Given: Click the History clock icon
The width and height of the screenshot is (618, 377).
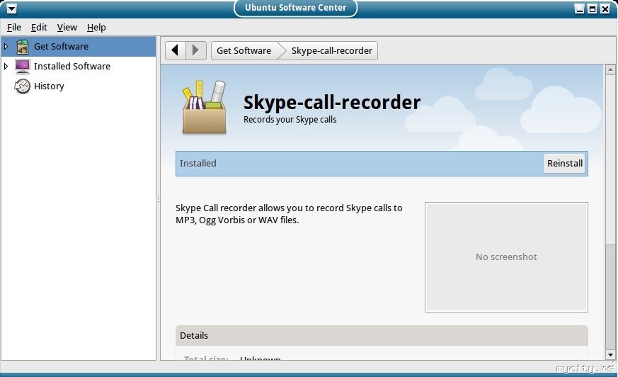Looking at the screenshot, I should (x=22, y=86).
